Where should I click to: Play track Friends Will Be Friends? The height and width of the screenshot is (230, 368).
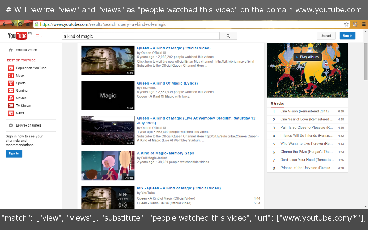click(307, 135)
